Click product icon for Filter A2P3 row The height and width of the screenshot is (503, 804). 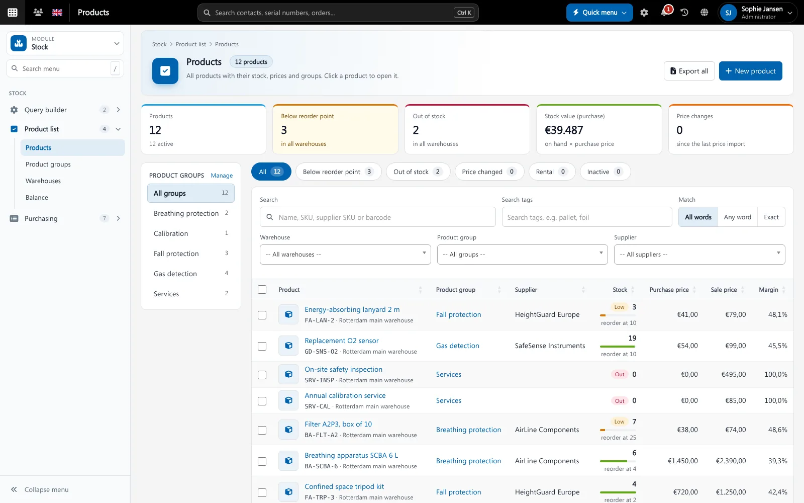[288, 430]
